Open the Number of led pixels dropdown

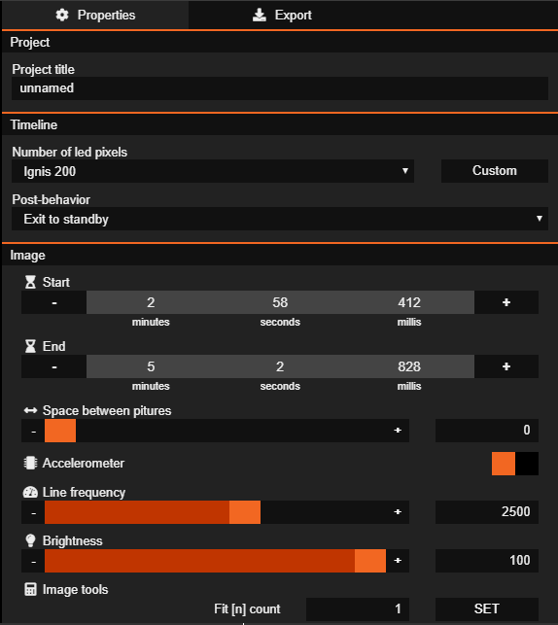(x=213, y=171)
